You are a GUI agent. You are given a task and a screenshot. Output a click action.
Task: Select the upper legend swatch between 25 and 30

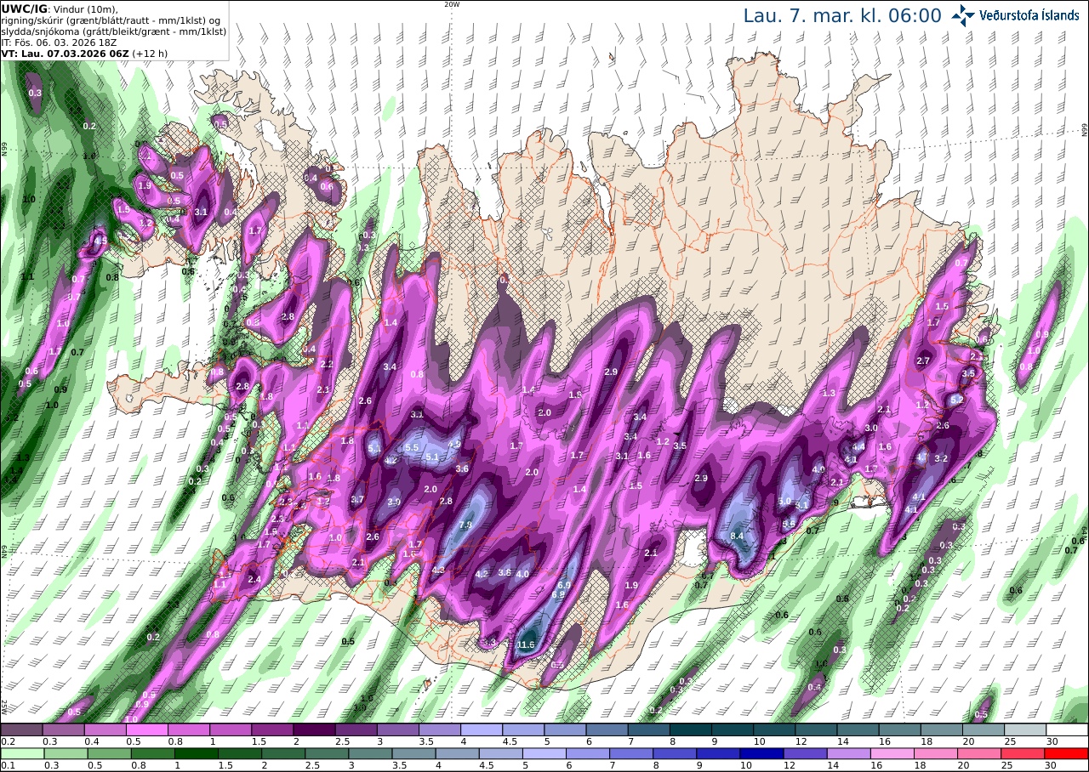(x=1025, y=729)
